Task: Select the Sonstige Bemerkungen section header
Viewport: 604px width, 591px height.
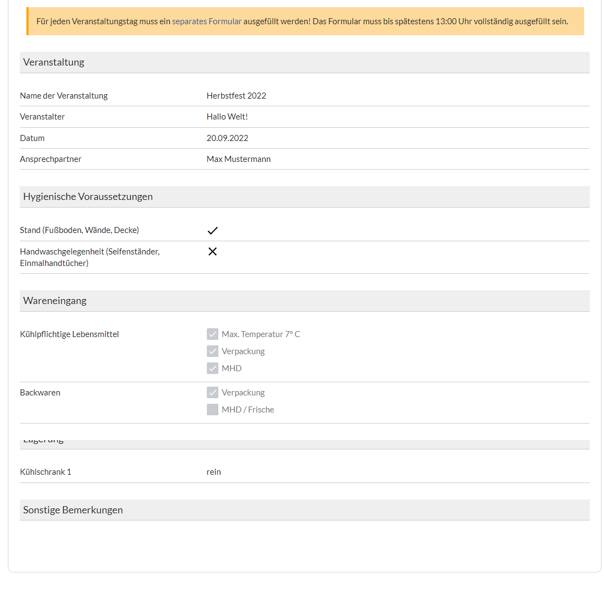Action: point(305,510)
